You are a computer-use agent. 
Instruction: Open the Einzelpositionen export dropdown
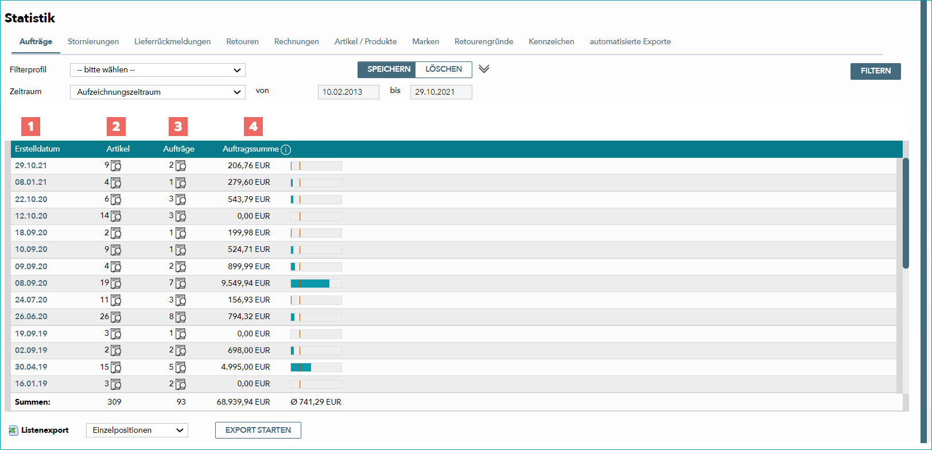(x=137, y=430)
